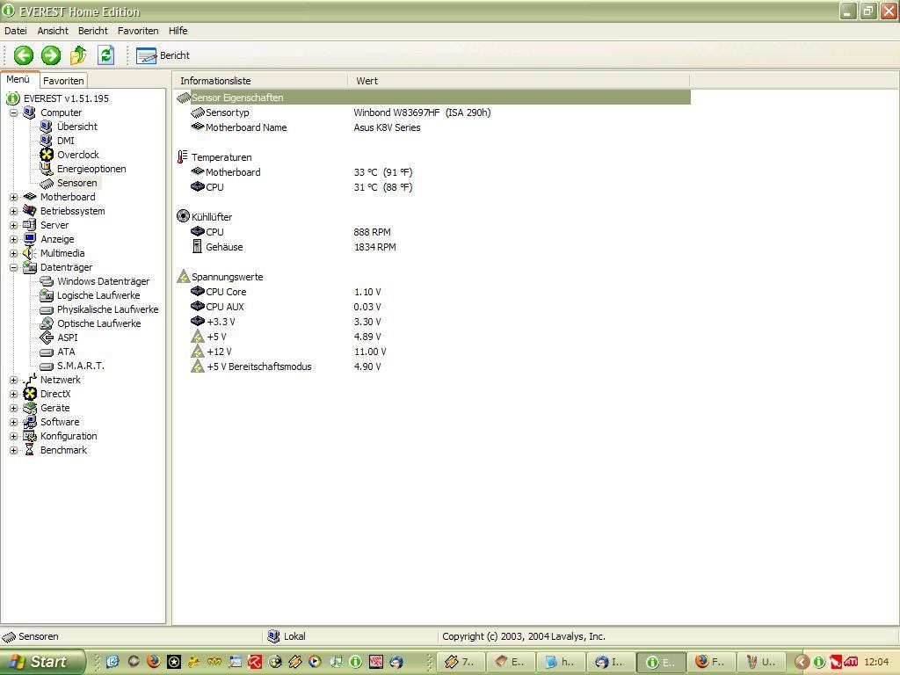The width and height of the screenshot is (900, 675).
Task: Expand the Geräte tree node
Action: point(13,408)
